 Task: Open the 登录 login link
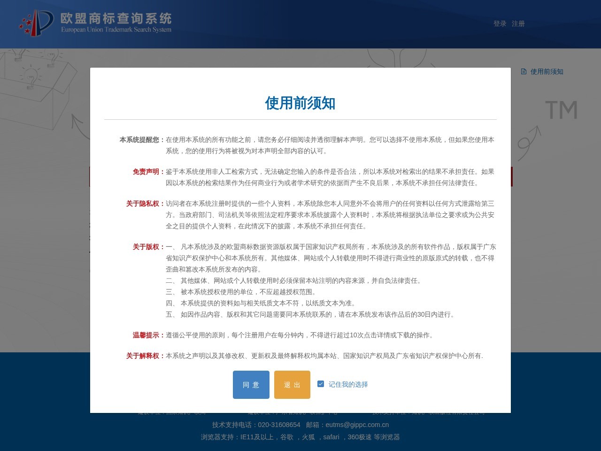click(x=500, y=23)
